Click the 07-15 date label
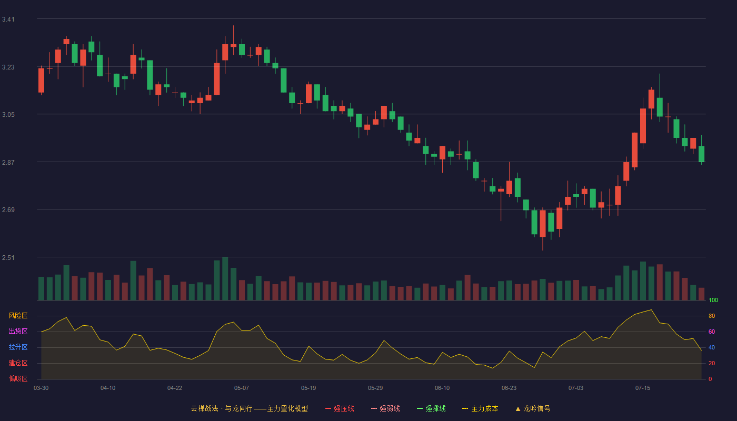Image resolution: width=737 pixels, height=421 pixels. pyautogui.click(x=643, y=388)
